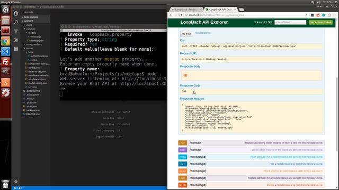The image size is (339, 190).
Task: Open server.js file
Action: coord(33,87)
